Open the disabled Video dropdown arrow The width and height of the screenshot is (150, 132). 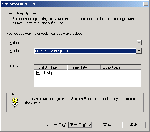(x=139, y=43)
